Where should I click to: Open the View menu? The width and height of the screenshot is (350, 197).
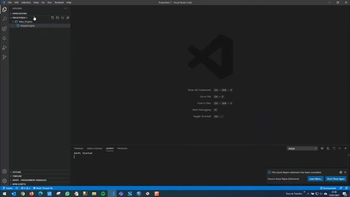[36, 2]
